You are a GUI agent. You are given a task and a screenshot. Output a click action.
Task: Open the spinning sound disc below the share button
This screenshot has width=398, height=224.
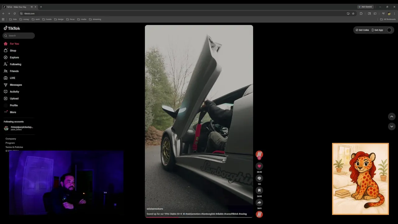click(x=259, y=214)
